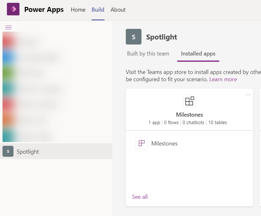Switch to the Build tab

[x=98, y=10]
